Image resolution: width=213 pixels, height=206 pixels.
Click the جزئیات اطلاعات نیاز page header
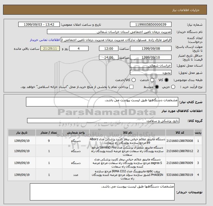pyautogui.click(x=186, y=10)
